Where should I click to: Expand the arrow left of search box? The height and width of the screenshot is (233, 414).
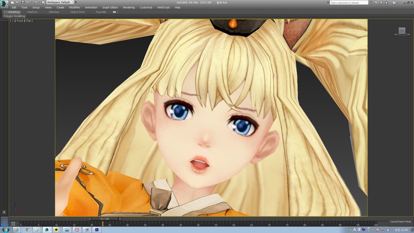click(328, 2)
